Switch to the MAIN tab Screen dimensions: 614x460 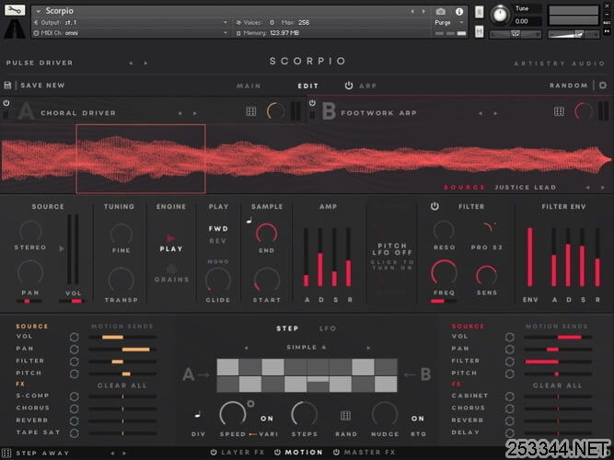tap(249, 86)
